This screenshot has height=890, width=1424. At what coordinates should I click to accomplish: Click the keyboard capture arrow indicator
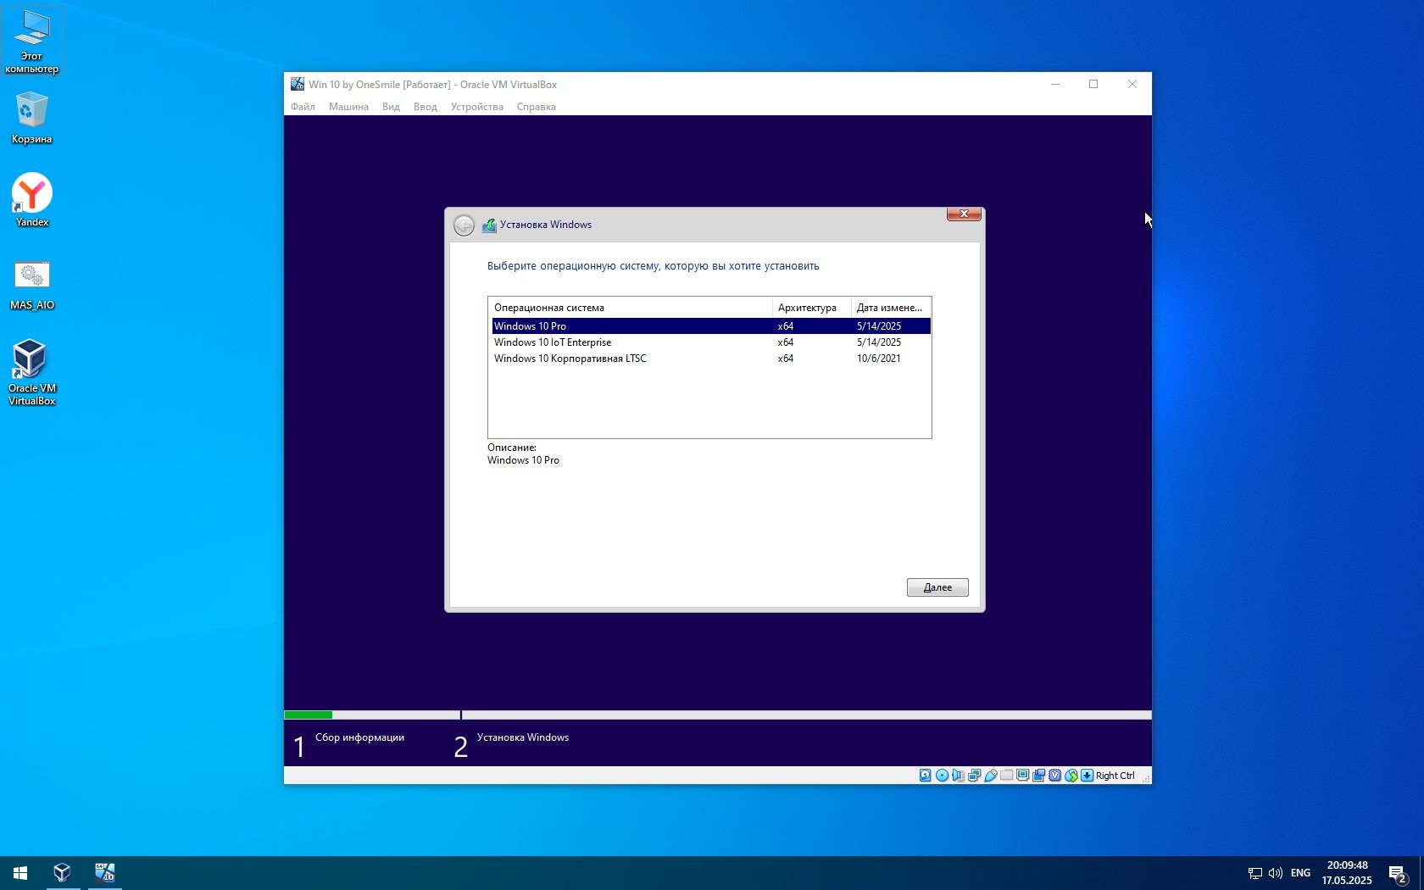click(1087, 776)
